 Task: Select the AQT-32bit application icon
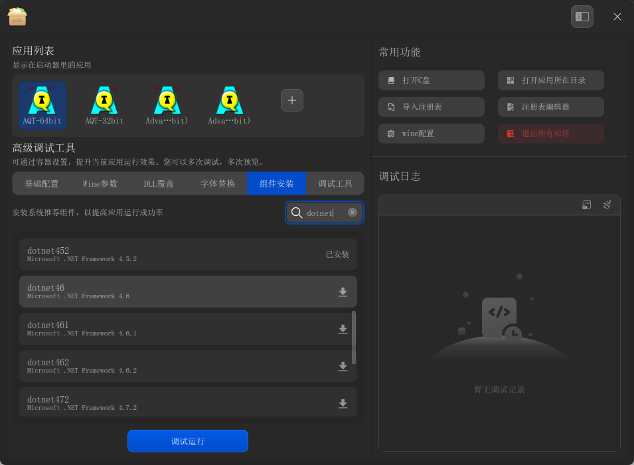point(104,105)
